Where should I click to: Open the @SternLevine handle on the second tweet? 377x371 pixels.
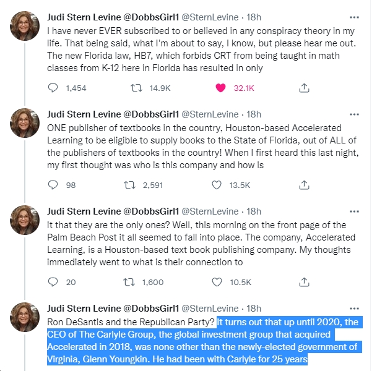point(210,114)
